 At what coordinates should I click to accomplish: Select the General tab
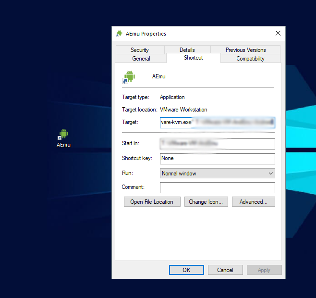coord(141,59)
